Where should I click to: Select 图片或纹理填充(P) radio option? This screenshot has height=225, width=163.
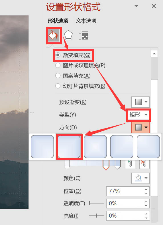coord(80,66)
